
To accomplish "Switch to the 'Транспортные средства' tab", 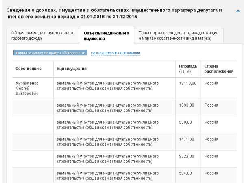I will (x=179, y=35).
